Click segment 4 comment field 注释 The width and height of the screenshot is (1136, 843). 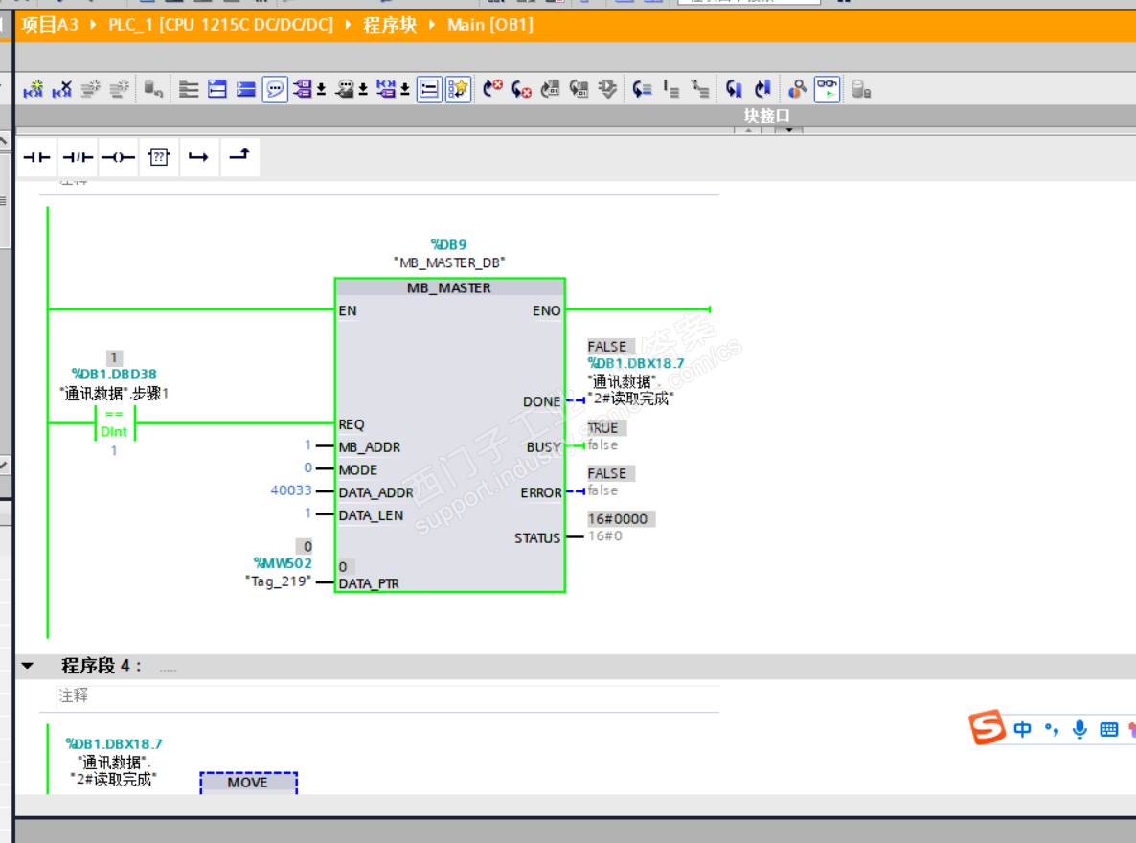click(388, 695)
